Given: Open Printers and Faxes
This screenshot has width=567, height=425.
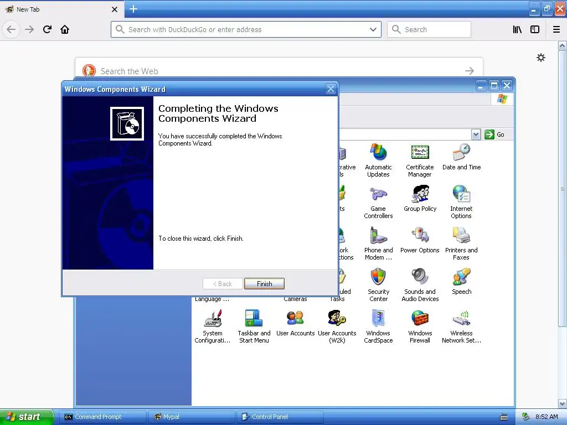Looking at the screenshot, I should coord(461,243).
